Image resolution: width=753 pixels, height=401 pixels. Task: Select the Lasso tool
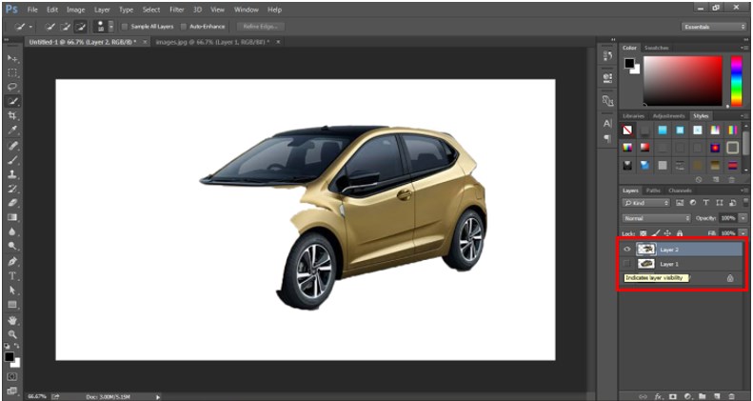(x=12, y=86)
